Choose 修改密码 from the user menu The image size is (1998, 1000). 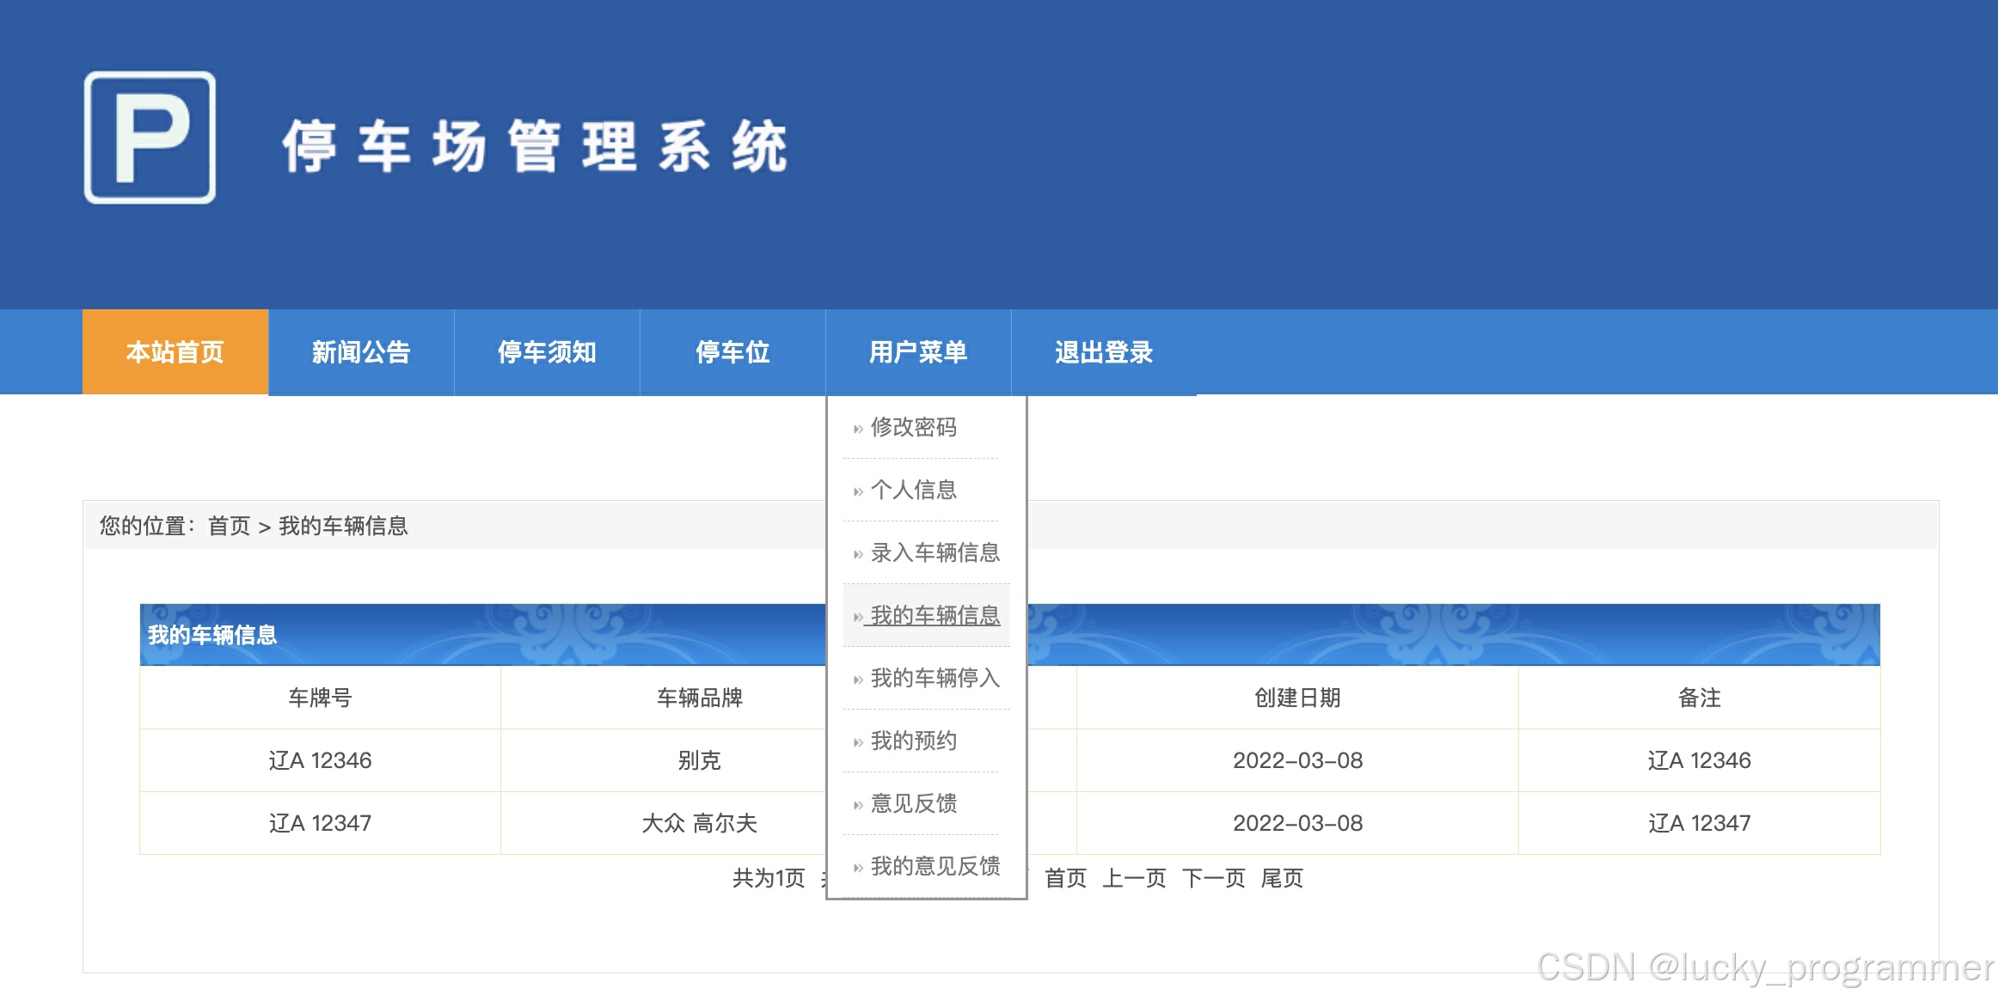point(913,427)
